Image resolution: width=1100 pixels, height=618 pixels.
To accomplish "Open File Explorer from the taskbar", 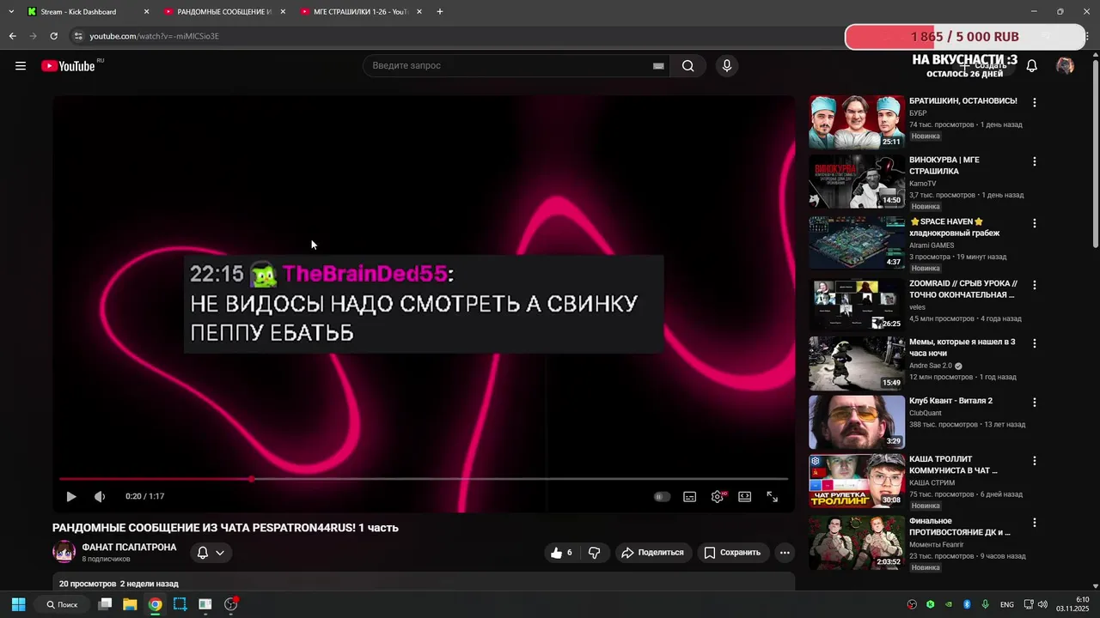I will point(130,604).
